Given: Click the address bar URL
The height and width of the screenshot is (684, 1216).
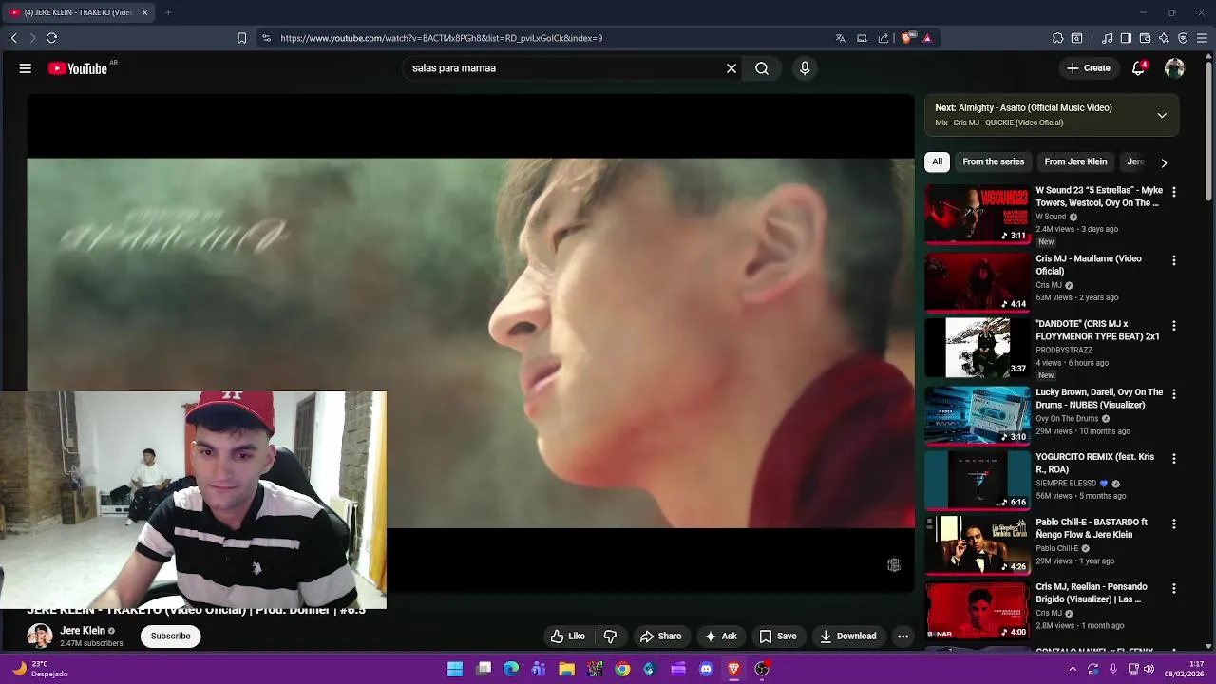Looking at the screenshot, I should pos(442,38).
